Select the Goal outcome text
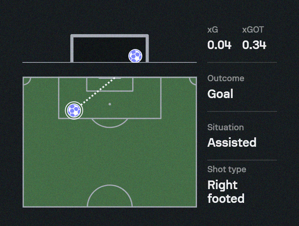The height and width of the screenshot is (226, 299). [220, 94]
